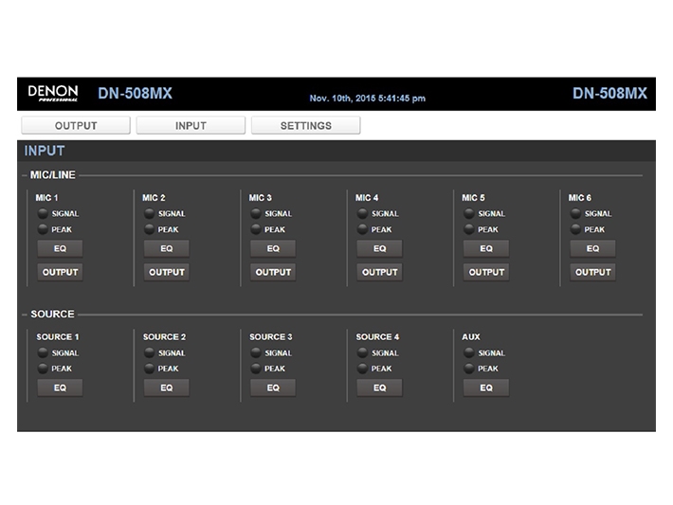Click the MIC/LINE section heading
Image resolution: width=673 pixels, height=505 pixels.
point(53,174)
